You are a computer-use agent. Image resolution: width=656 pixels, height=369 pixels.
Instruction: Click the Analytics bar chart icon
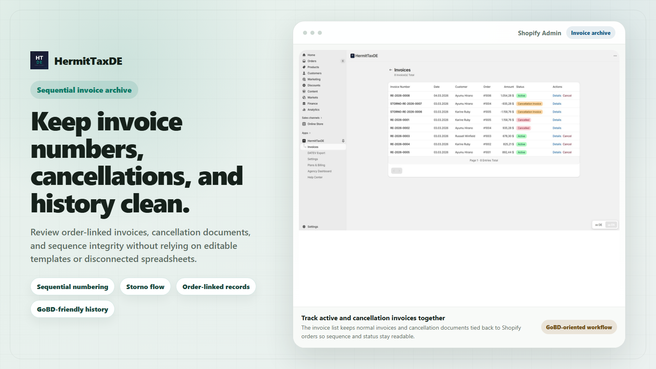tap(304, 110)
